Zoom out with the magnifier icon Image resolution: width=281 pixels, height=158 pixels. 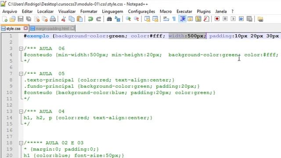(137, 19)
